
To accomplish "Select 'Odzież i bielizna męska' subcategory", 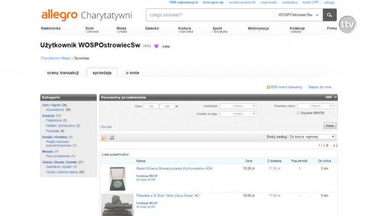I will pos(62,172).
